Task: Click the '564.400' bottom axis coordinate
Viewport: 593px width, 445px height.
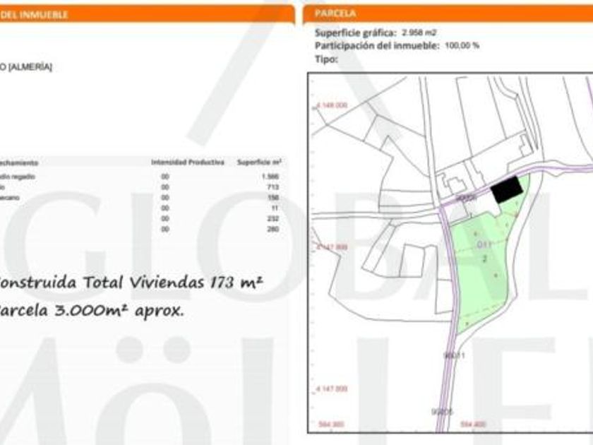Action: (x=473, y=425)
